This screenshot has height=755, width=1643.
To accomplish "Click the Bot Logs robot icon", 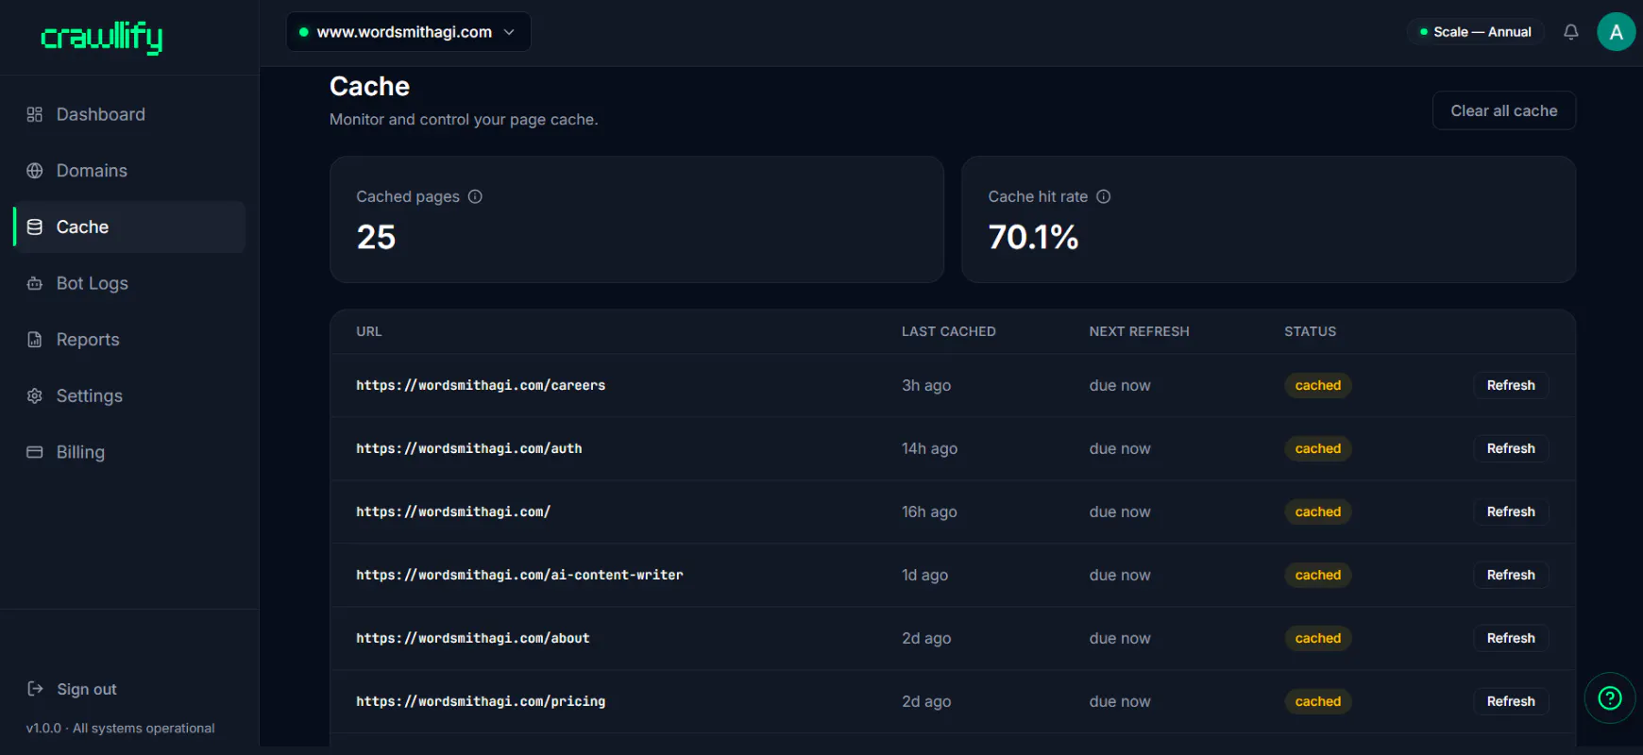I will tap(35, 283).
